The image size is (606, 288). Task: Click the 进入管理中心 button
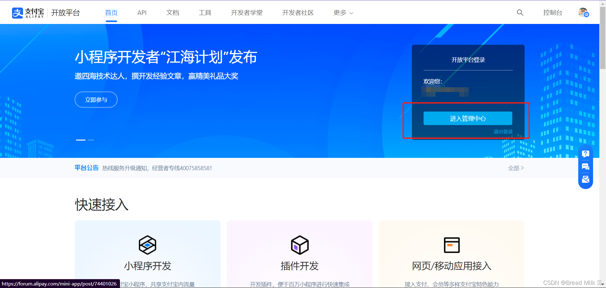point(468,118)
